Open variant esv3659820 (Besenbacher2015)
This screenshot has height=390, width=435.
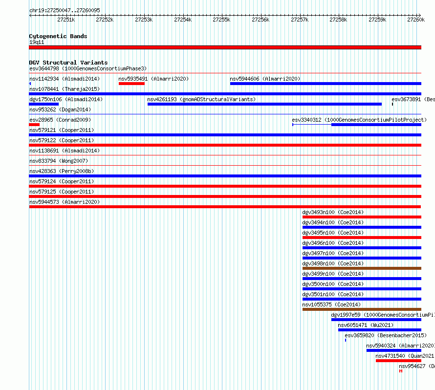(x=386, y=335)
